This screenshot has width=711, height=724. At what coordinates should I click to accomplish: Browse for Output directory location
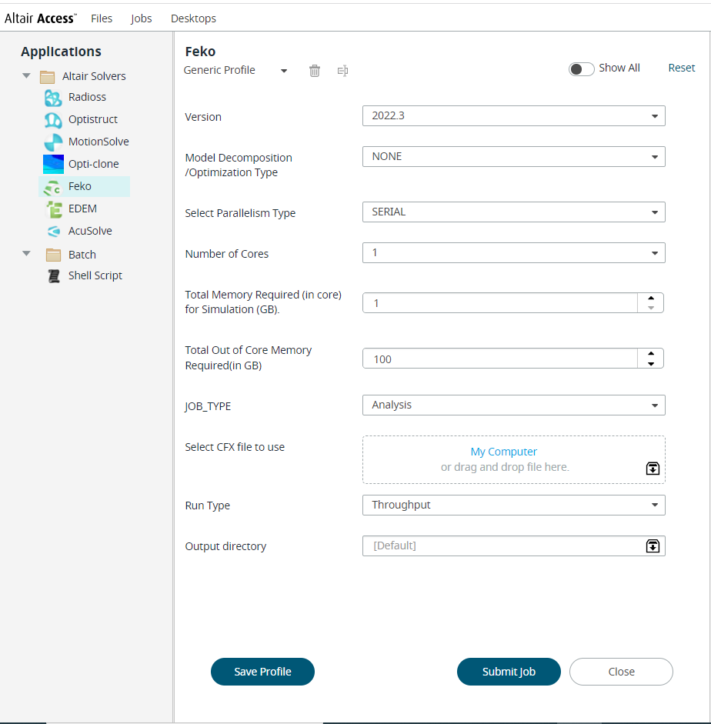(x=653, y=546)
